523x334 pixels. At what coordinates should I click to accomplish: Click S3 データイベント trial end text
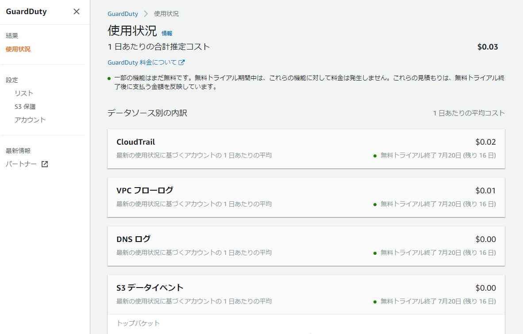coord(438,301)
